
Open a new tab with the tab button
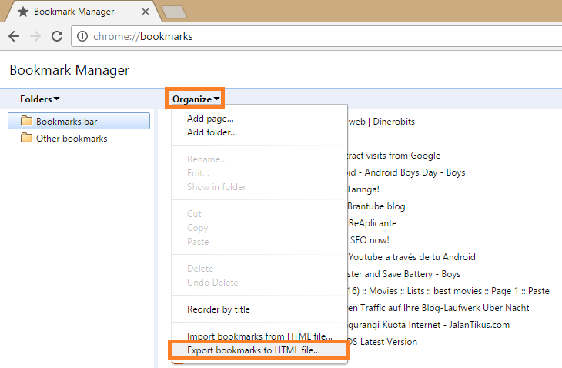click(x=174, y=12)
